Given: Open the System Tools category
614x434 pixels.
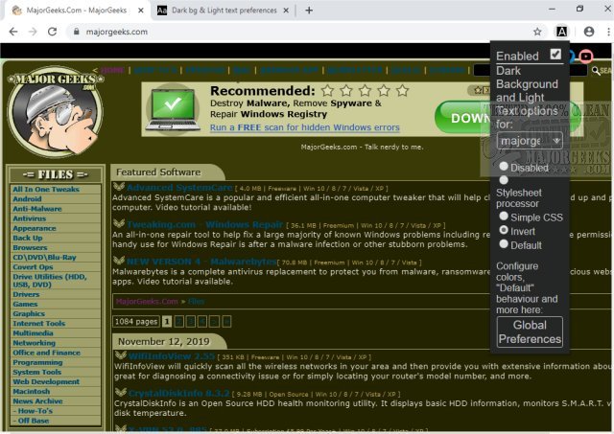Looking at the screenshot, I should (x=37, y=373).
